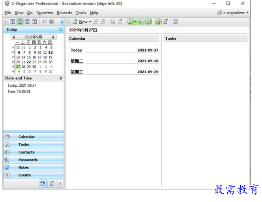
Task: Open the New dropdown arrow
Action: (x=90, y=22)
